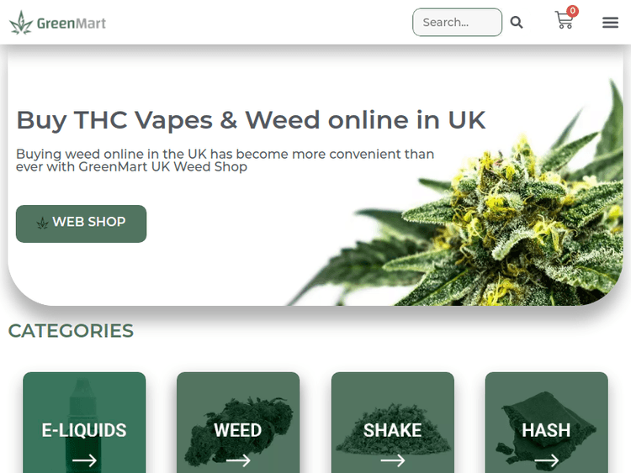
Task: Open the shopping cart icon
Action: point(565,20)
